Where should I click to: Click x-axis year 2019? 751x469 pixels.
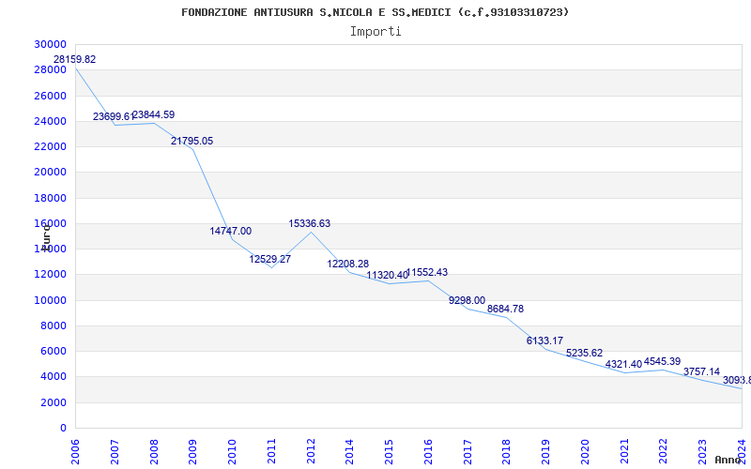tap(545, 452)
